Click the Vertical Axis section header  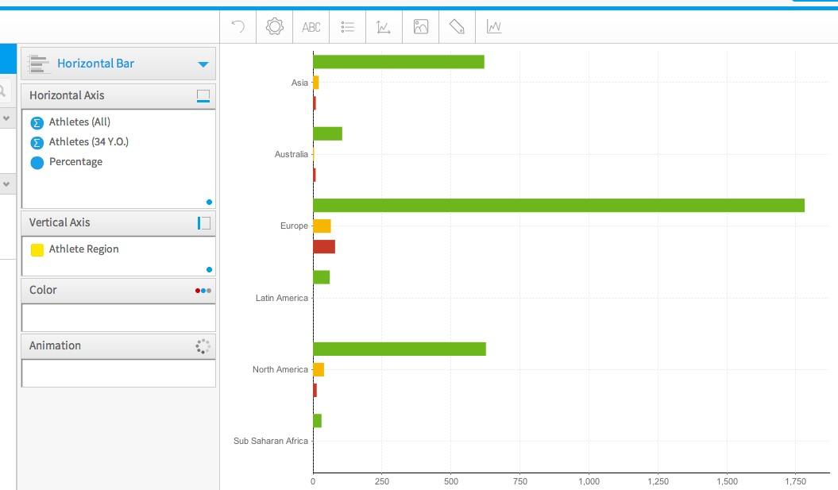118,223
